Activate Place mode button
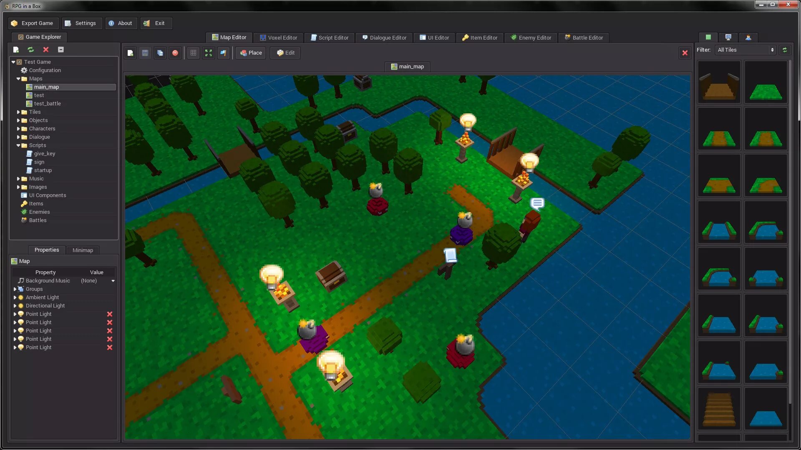This screenshot has height=450, width=801. click(251, 53)
